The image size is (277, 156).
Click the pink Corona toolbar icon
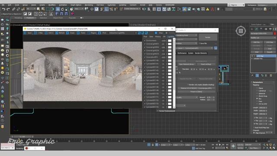click(72, 13)
